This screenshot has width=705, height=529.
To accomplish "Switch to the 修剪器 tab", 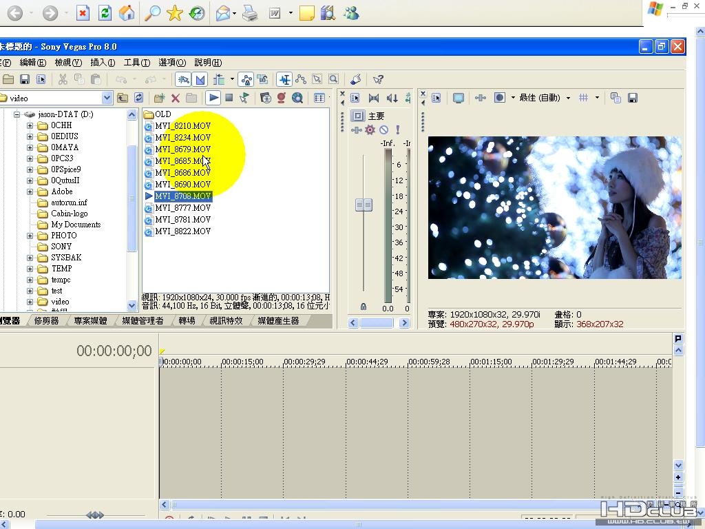I will tap(46, 321).
